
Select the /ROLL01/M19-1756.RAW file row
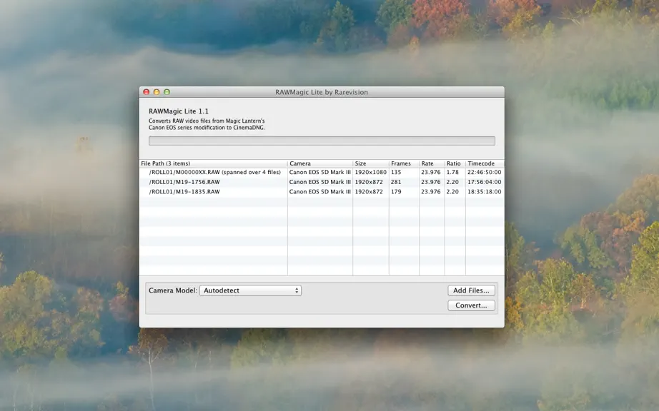[322, 182]
